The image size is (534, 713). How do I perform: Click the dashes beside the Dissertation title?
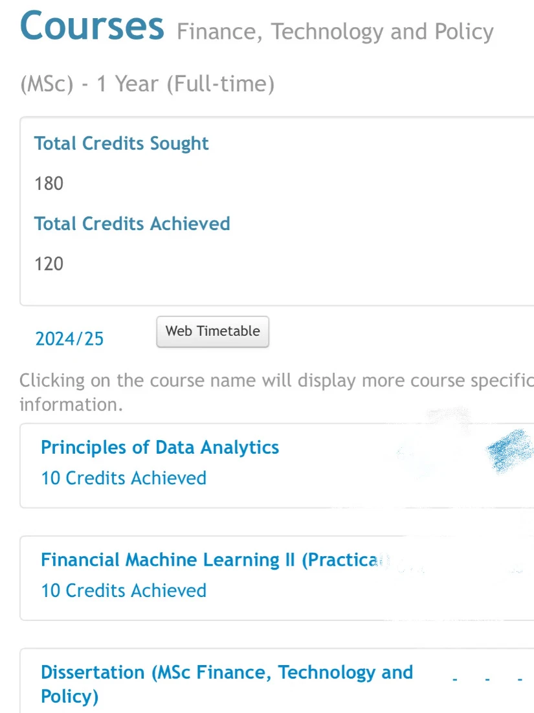point(487,680)
